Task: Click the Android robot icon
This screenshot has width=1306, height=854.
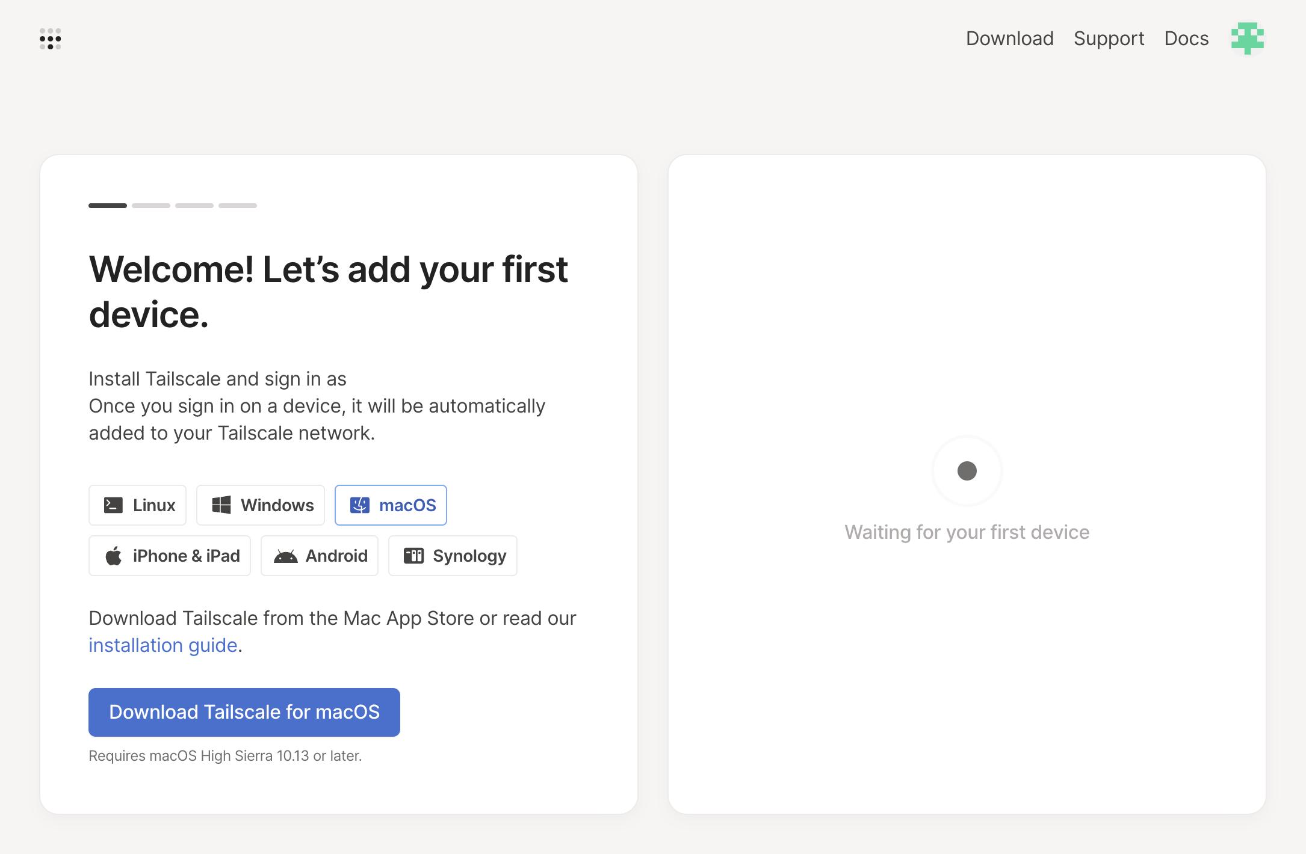Action: point(285,556)
